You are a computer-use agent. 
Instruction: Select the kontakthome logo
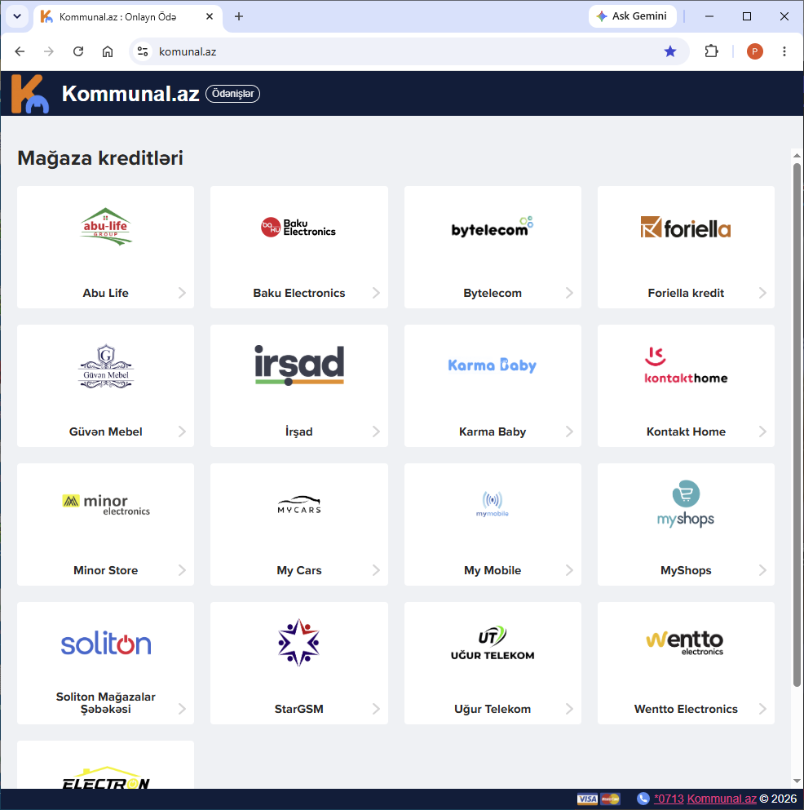[x=686, y=365]
